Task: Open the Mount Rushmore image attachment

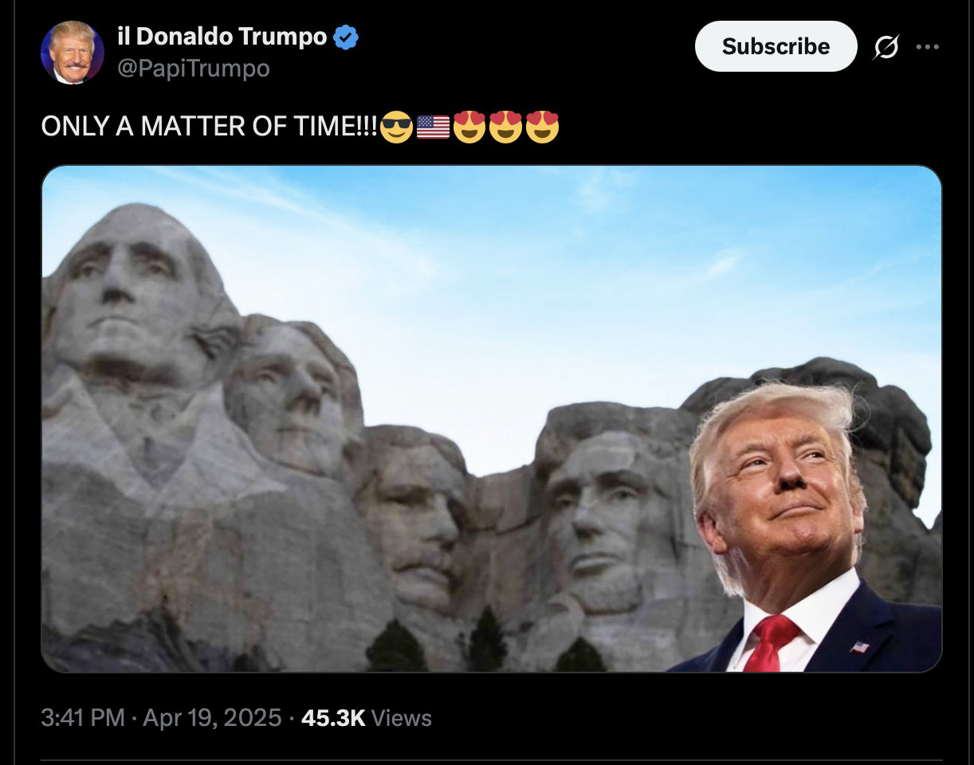Action: click(x=492, y=418)
